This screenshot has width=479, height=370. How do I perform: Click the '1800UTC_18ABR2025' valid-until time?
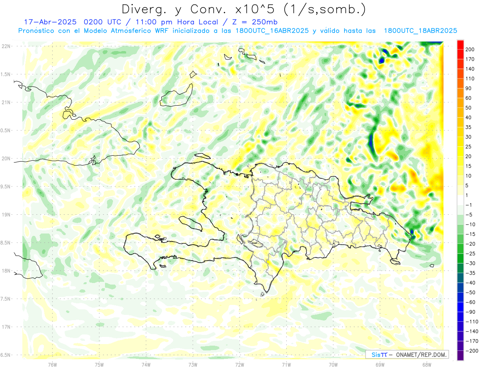click(x=420, y=31)
